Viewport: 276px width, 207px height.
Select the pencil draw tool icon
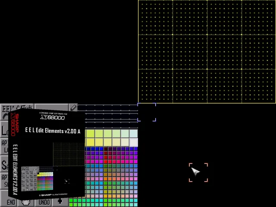tap(73, 107)
